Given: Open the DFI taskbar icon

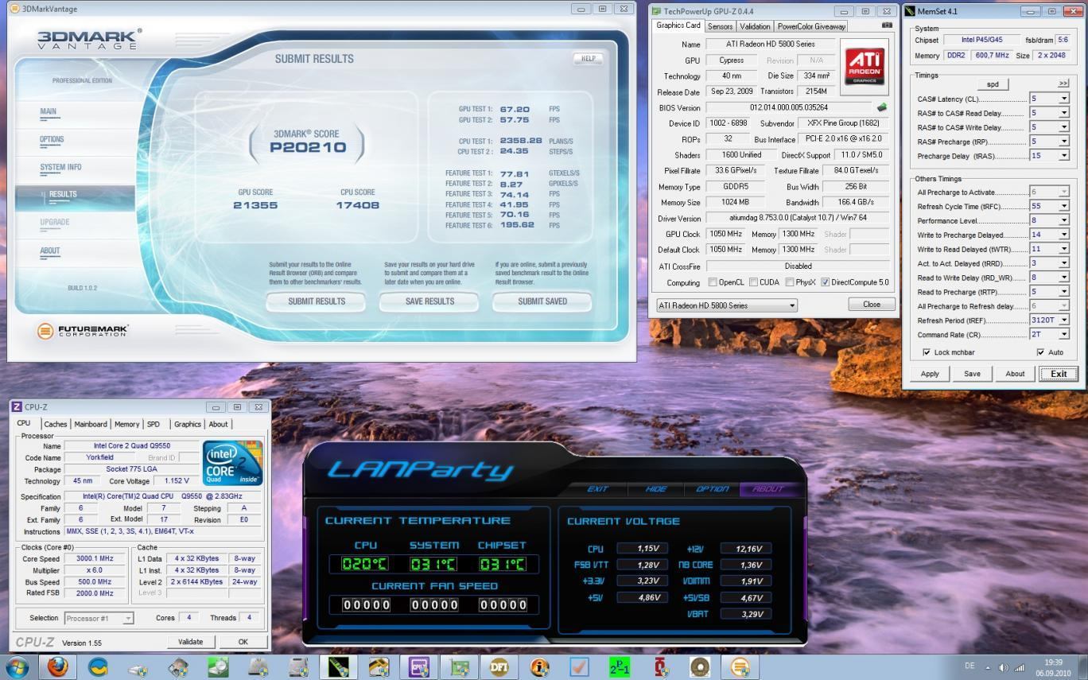Looking at the screenshot, I should (x=499, y=666).
